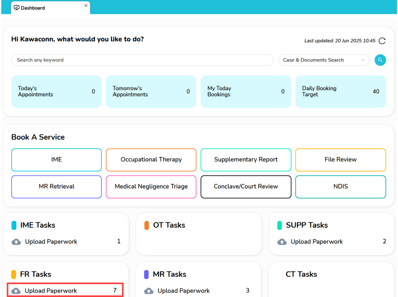Viewport: 398px width, 297px height.
Task: Click the count 3 in MR Tasks
Action: point(248,290)
